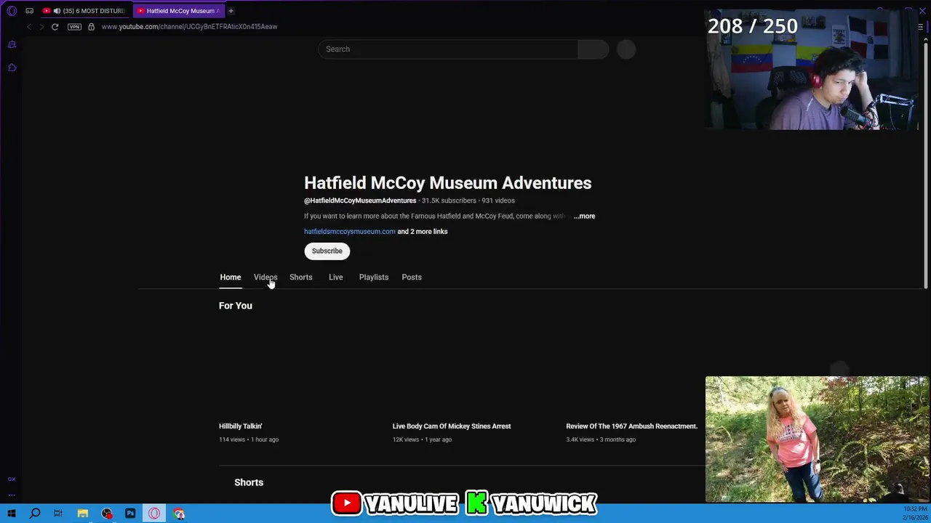Open the sidebar extensions icon below Twitch
This screenshot has height=523, width=931.
click(12, 68)
